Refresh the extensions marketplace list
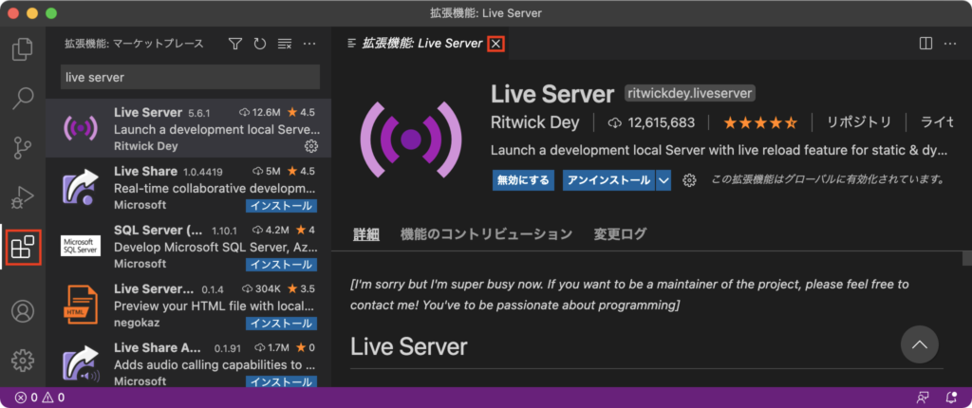Screen dimensions: 972x408 [260, 44]
